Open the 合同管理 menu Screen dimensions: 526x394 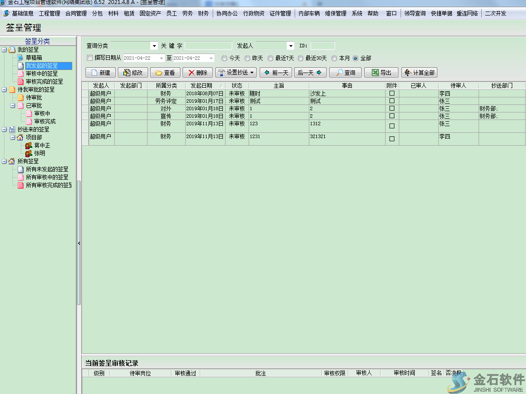point(76,13)
